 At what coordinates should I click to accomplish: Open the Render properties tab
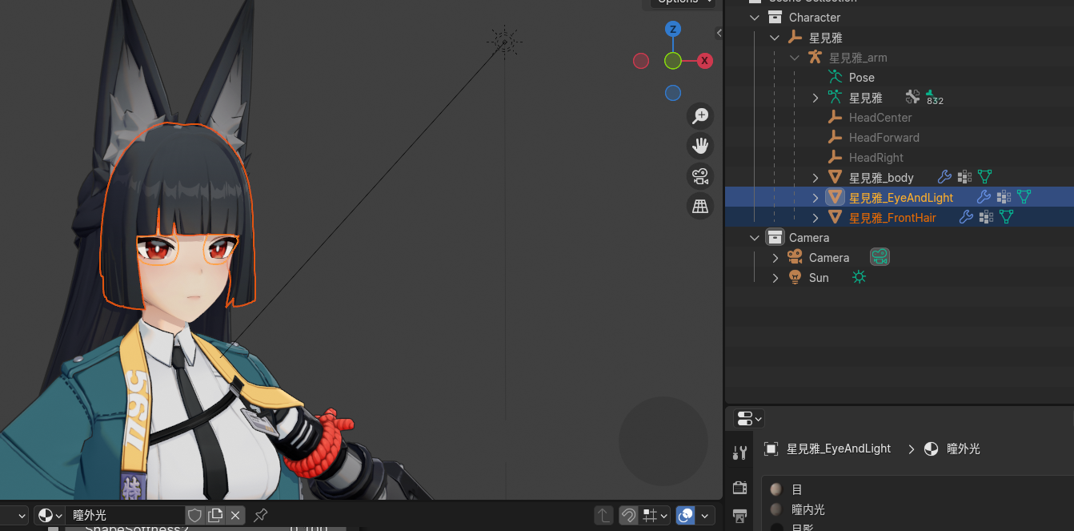click(x=739, y=488)
